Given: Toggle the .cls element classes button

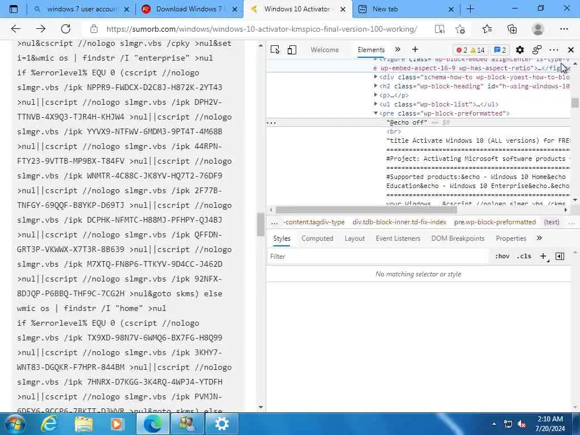Looking at the screenshot, I should click(524, 257).
